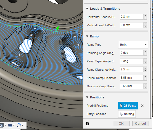Viewport: 153px width, 130px height.
Task: Open the viewports dropdown arrow
Action: point(22,125)
